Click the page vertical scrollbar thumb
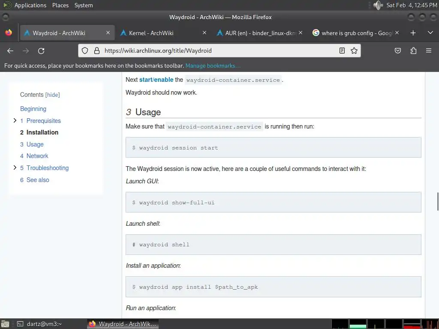Image resolution: width=439 pixels, height=329 pixels. point(438,201)
